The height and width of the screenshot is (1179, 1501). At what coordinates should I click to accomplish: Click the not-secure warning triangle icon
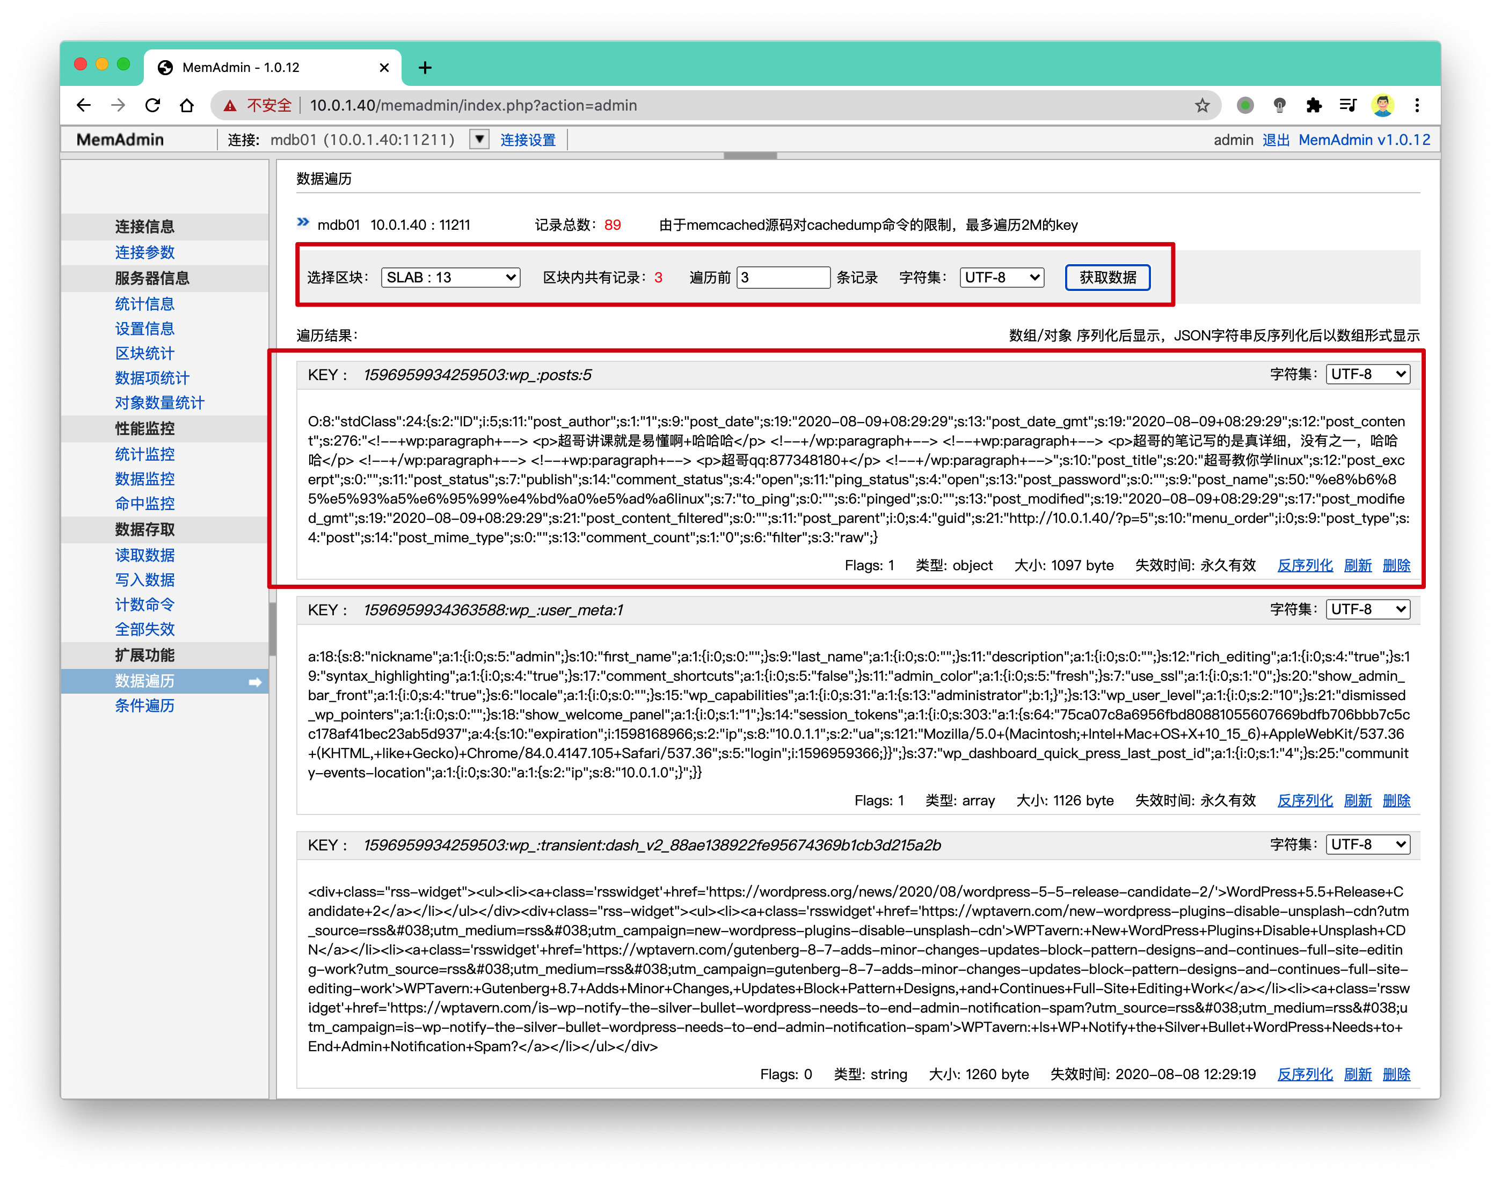click(x=230, y=106)
